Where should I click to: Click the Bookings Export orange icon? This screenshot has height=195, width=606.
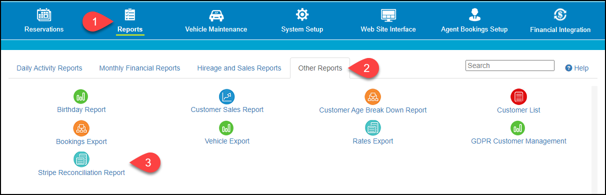click(x=81, y=128)
